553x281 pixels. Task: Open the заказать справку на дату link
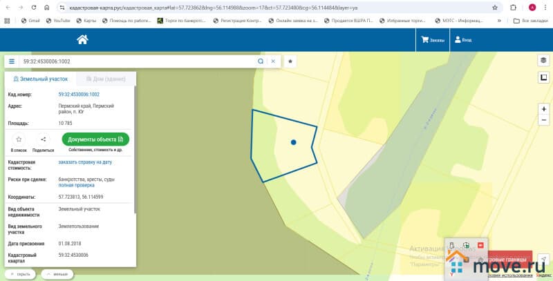pos(85,162)
